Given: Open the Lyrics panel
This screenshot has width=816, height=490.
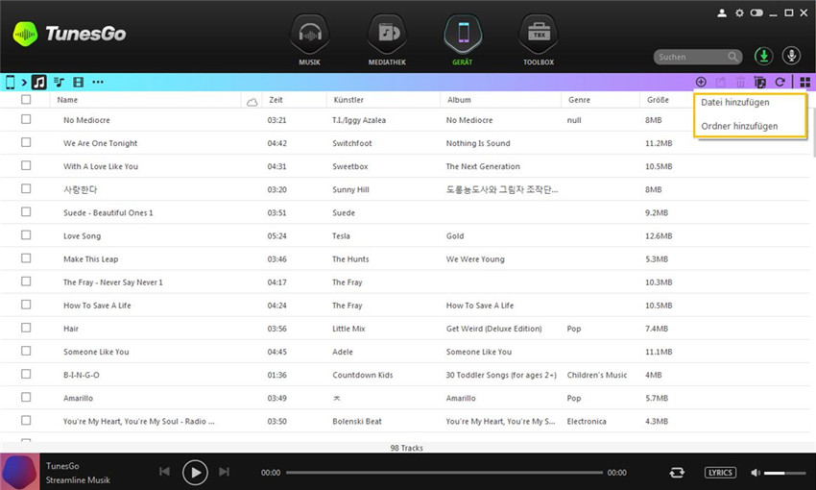Looking at the screenshot, I should point(720,473).
